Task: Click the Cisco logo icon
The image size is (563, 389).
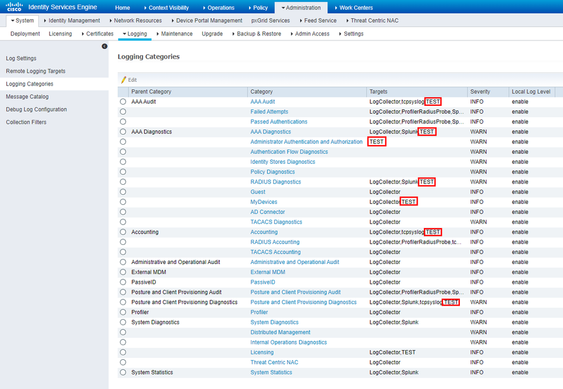Action: click(14, 7)
